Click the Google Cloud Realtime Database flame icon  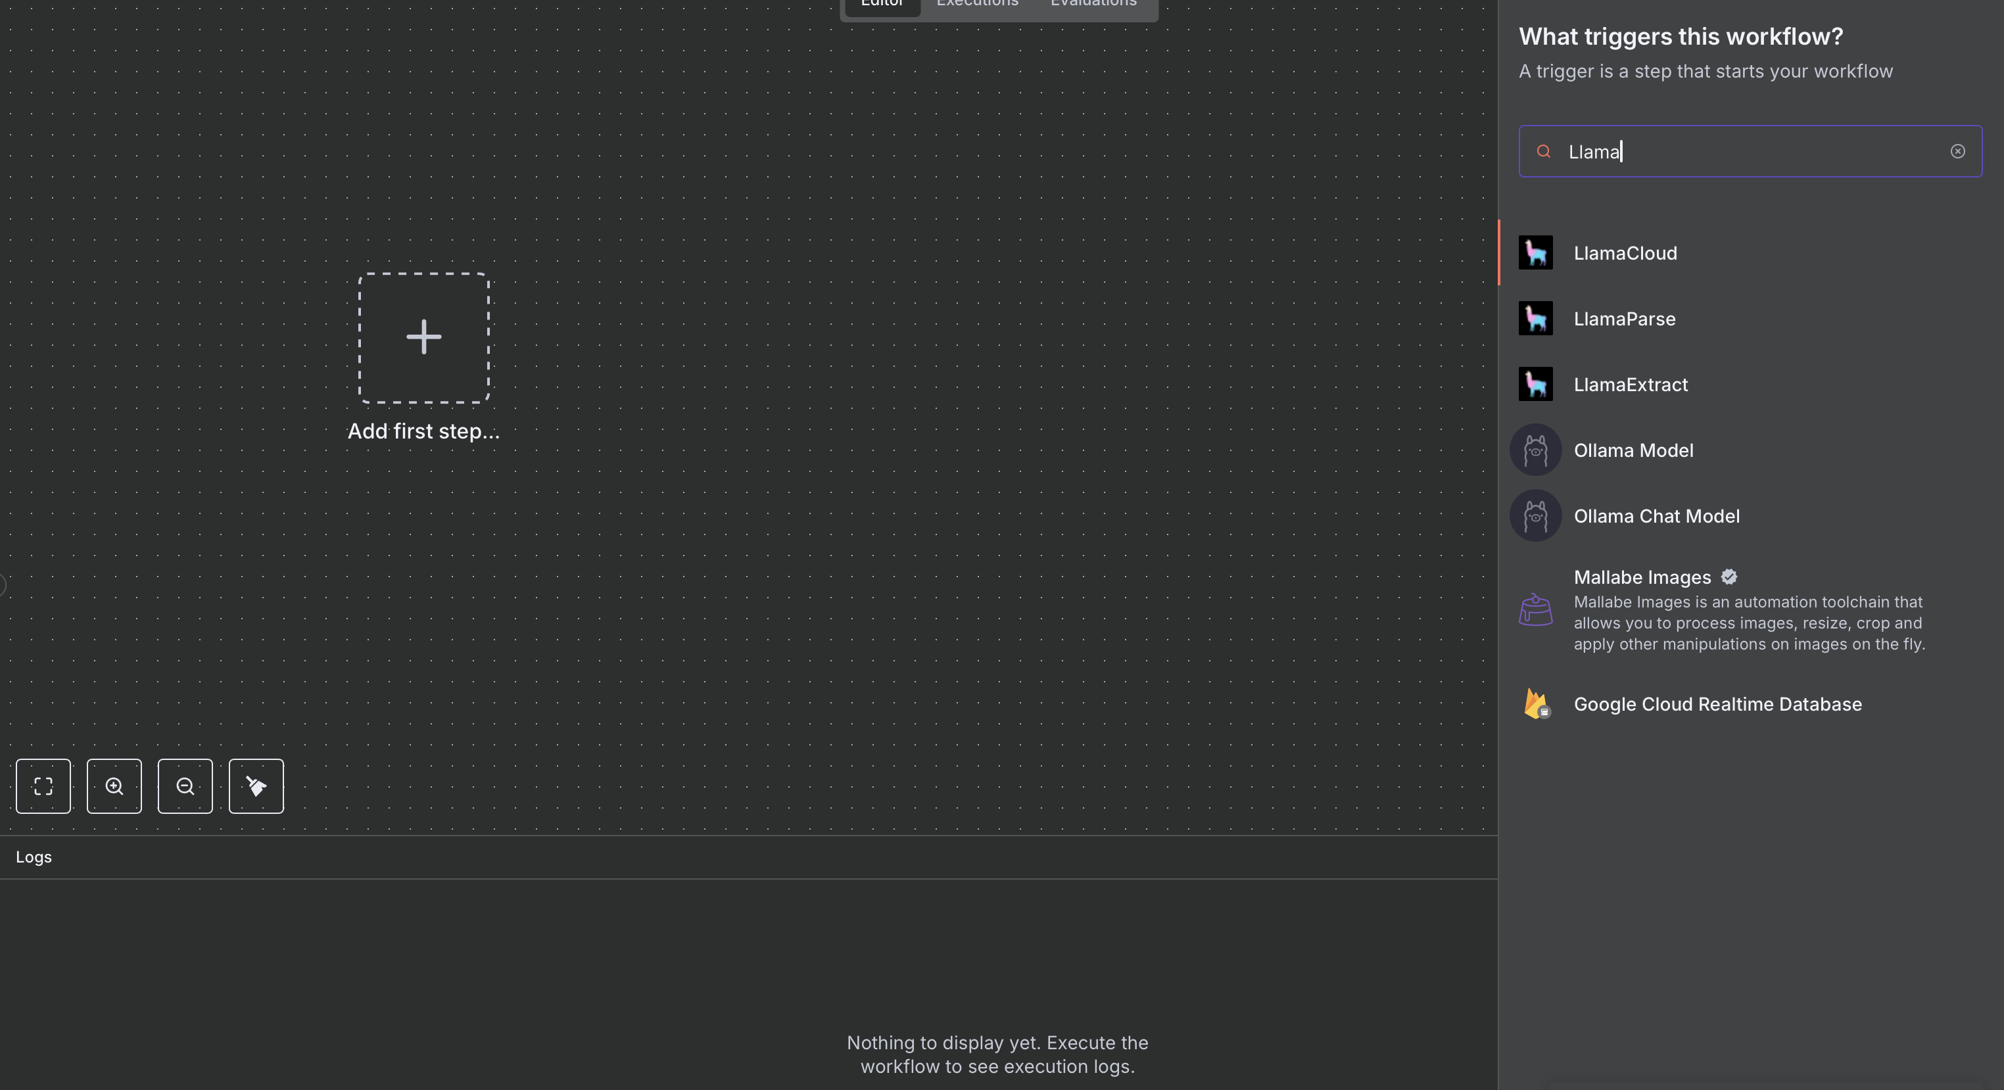click(1536, 704)
